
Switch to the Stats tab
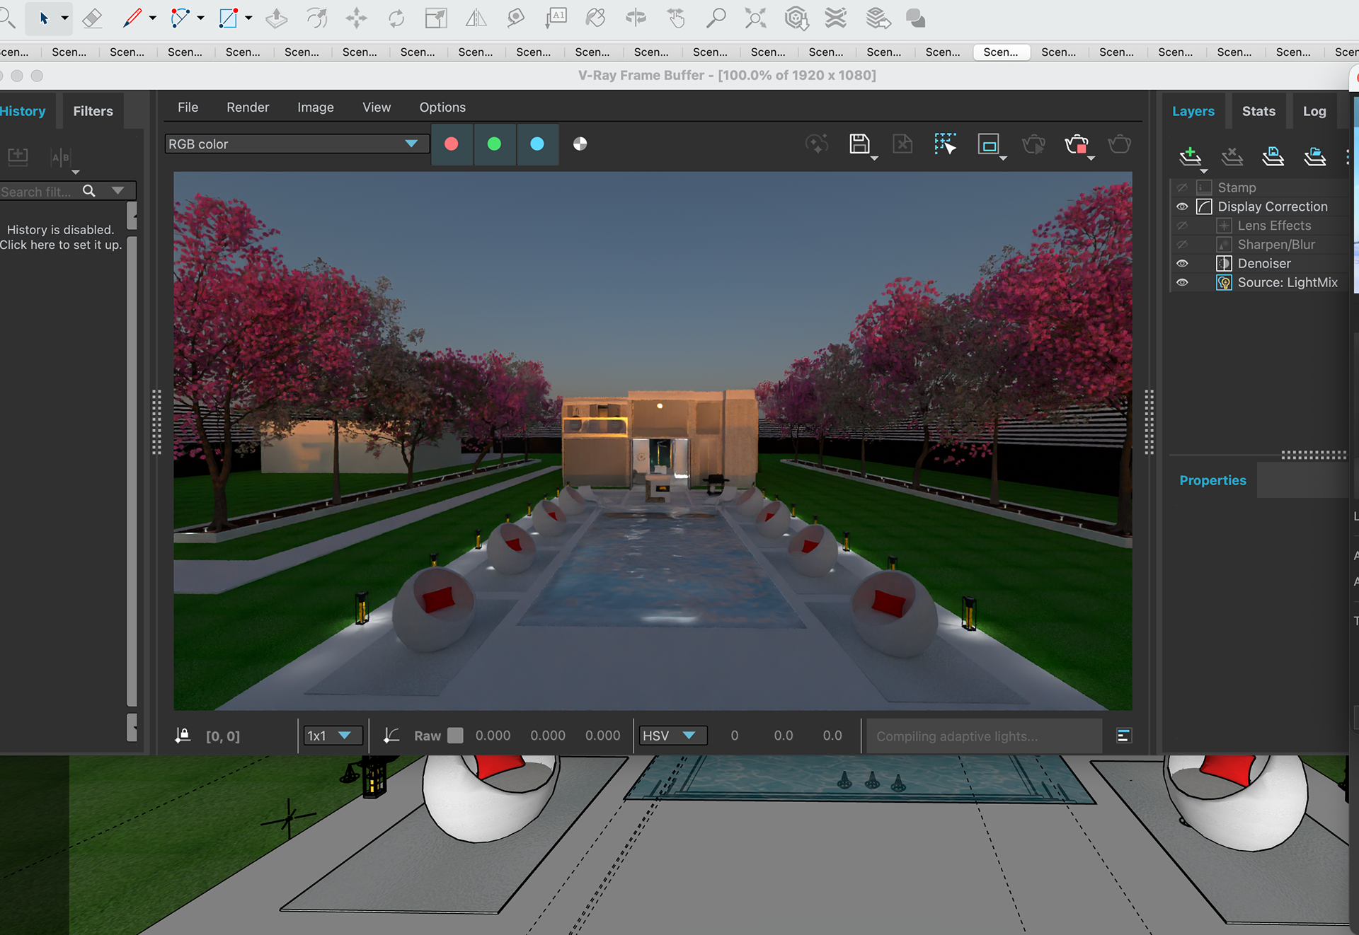[x=1258, y=111]
